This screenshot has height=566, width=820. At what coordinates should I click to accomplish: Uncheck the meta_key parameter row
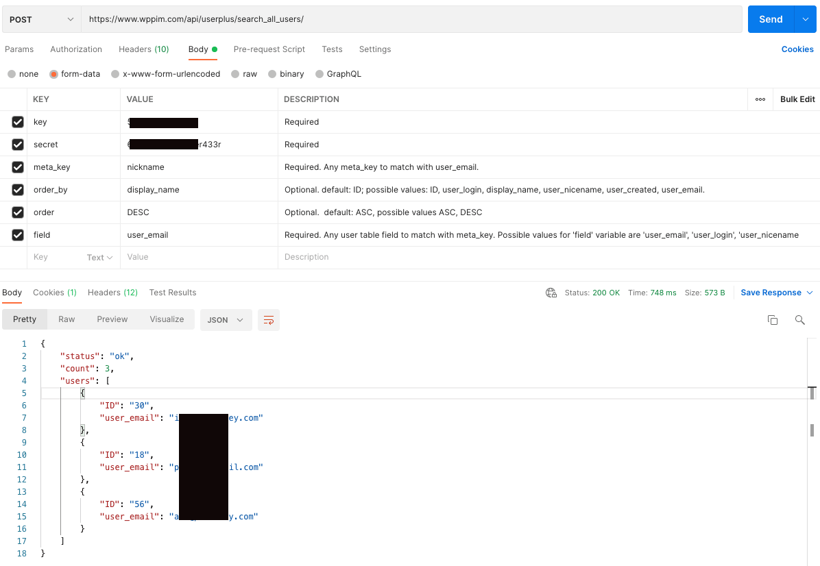18,167
